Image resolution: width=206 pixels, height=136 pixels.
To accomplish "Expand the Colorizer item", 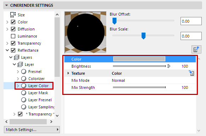I will (18, 79).
